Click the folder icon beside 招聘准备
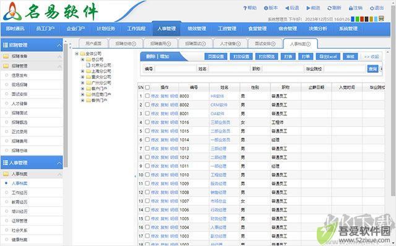This screenshot has height=246, width=396. pos(6,56)
